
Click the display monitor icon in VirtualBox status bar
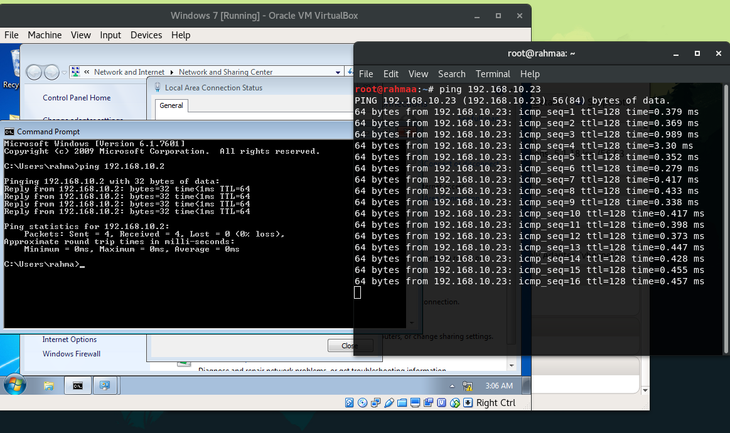(x=416, y=403)
